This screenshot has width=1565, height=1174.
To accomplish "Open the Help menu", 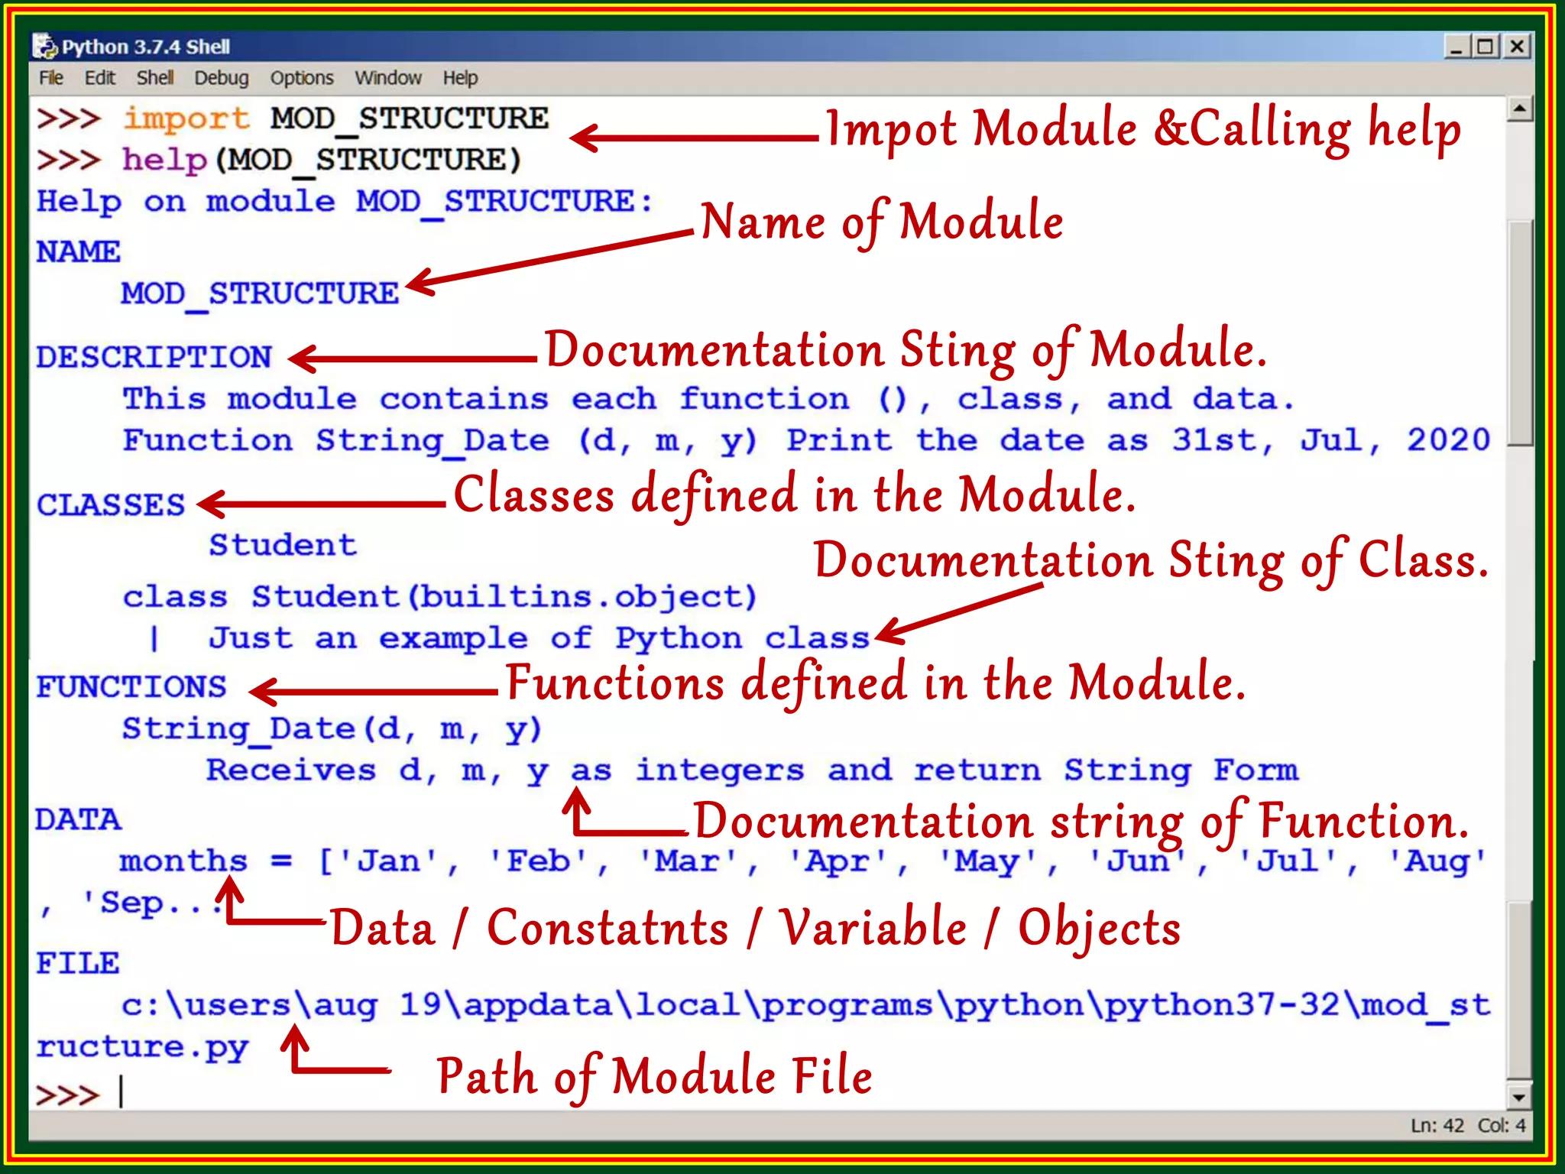I will (460, 78).
